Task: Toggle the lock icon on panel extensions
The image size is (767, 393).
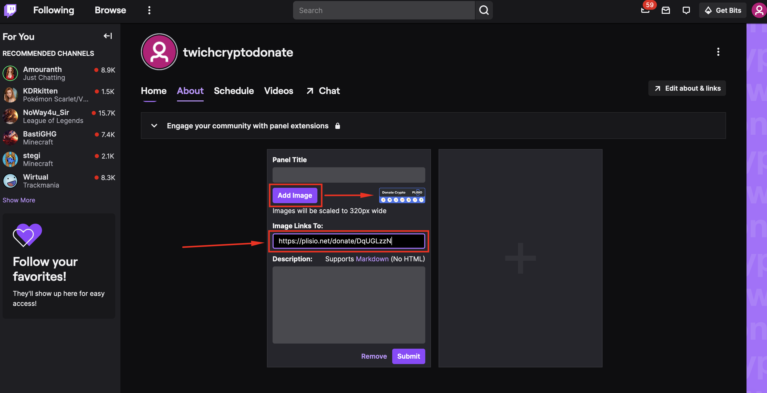Action: (338, 125)
